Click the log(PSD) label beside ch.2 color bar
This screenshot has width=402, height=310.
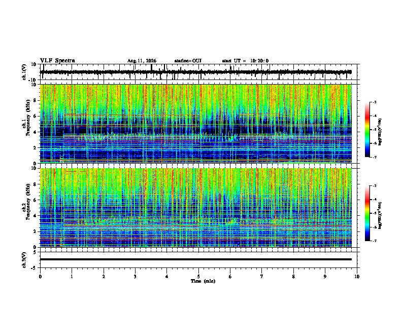coord(380,215)
